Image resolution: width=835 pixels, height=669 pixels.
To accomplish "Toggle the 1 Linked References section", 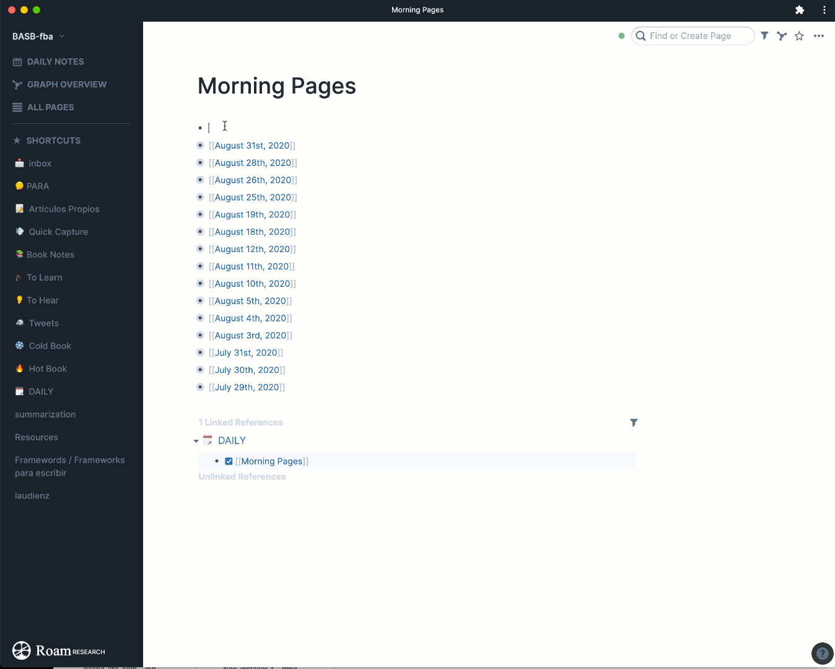I will point(240,422).
